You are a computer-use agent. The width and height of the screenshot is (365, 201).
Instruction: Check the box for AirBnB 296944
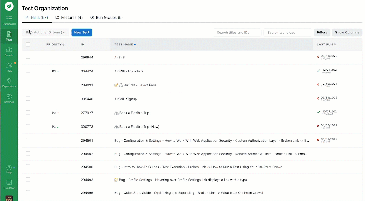click(28, 57)
